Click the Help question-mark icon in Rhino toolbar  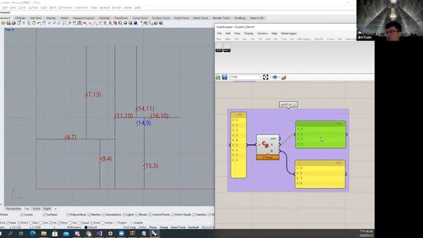[x=161, y=23]
